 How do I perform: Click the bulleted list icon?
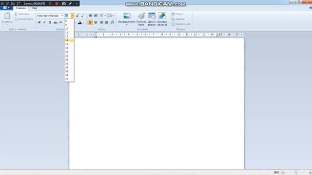101,16
